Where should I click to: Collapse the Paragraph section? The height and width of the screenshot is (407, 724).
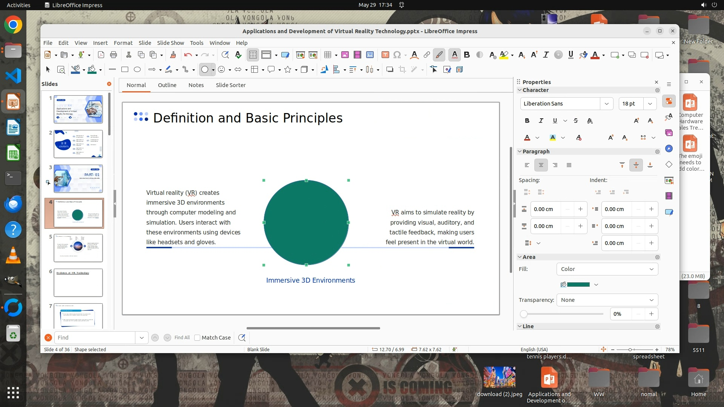pyautogui.click(x=520, y=151)
